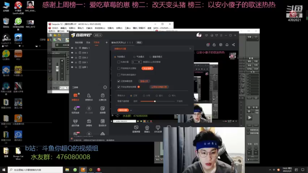Select 气泡模式 radio button
This screenshot has height=173, width=308.
coord(134,57)
